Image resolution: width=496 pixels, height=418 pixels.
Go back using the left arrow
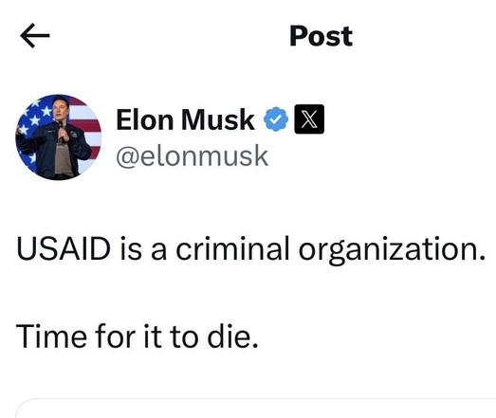tap(35, 35)
